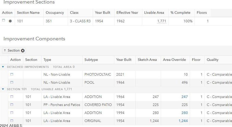Sort components by the Subtype column header
232x127 pixels.
91,60
